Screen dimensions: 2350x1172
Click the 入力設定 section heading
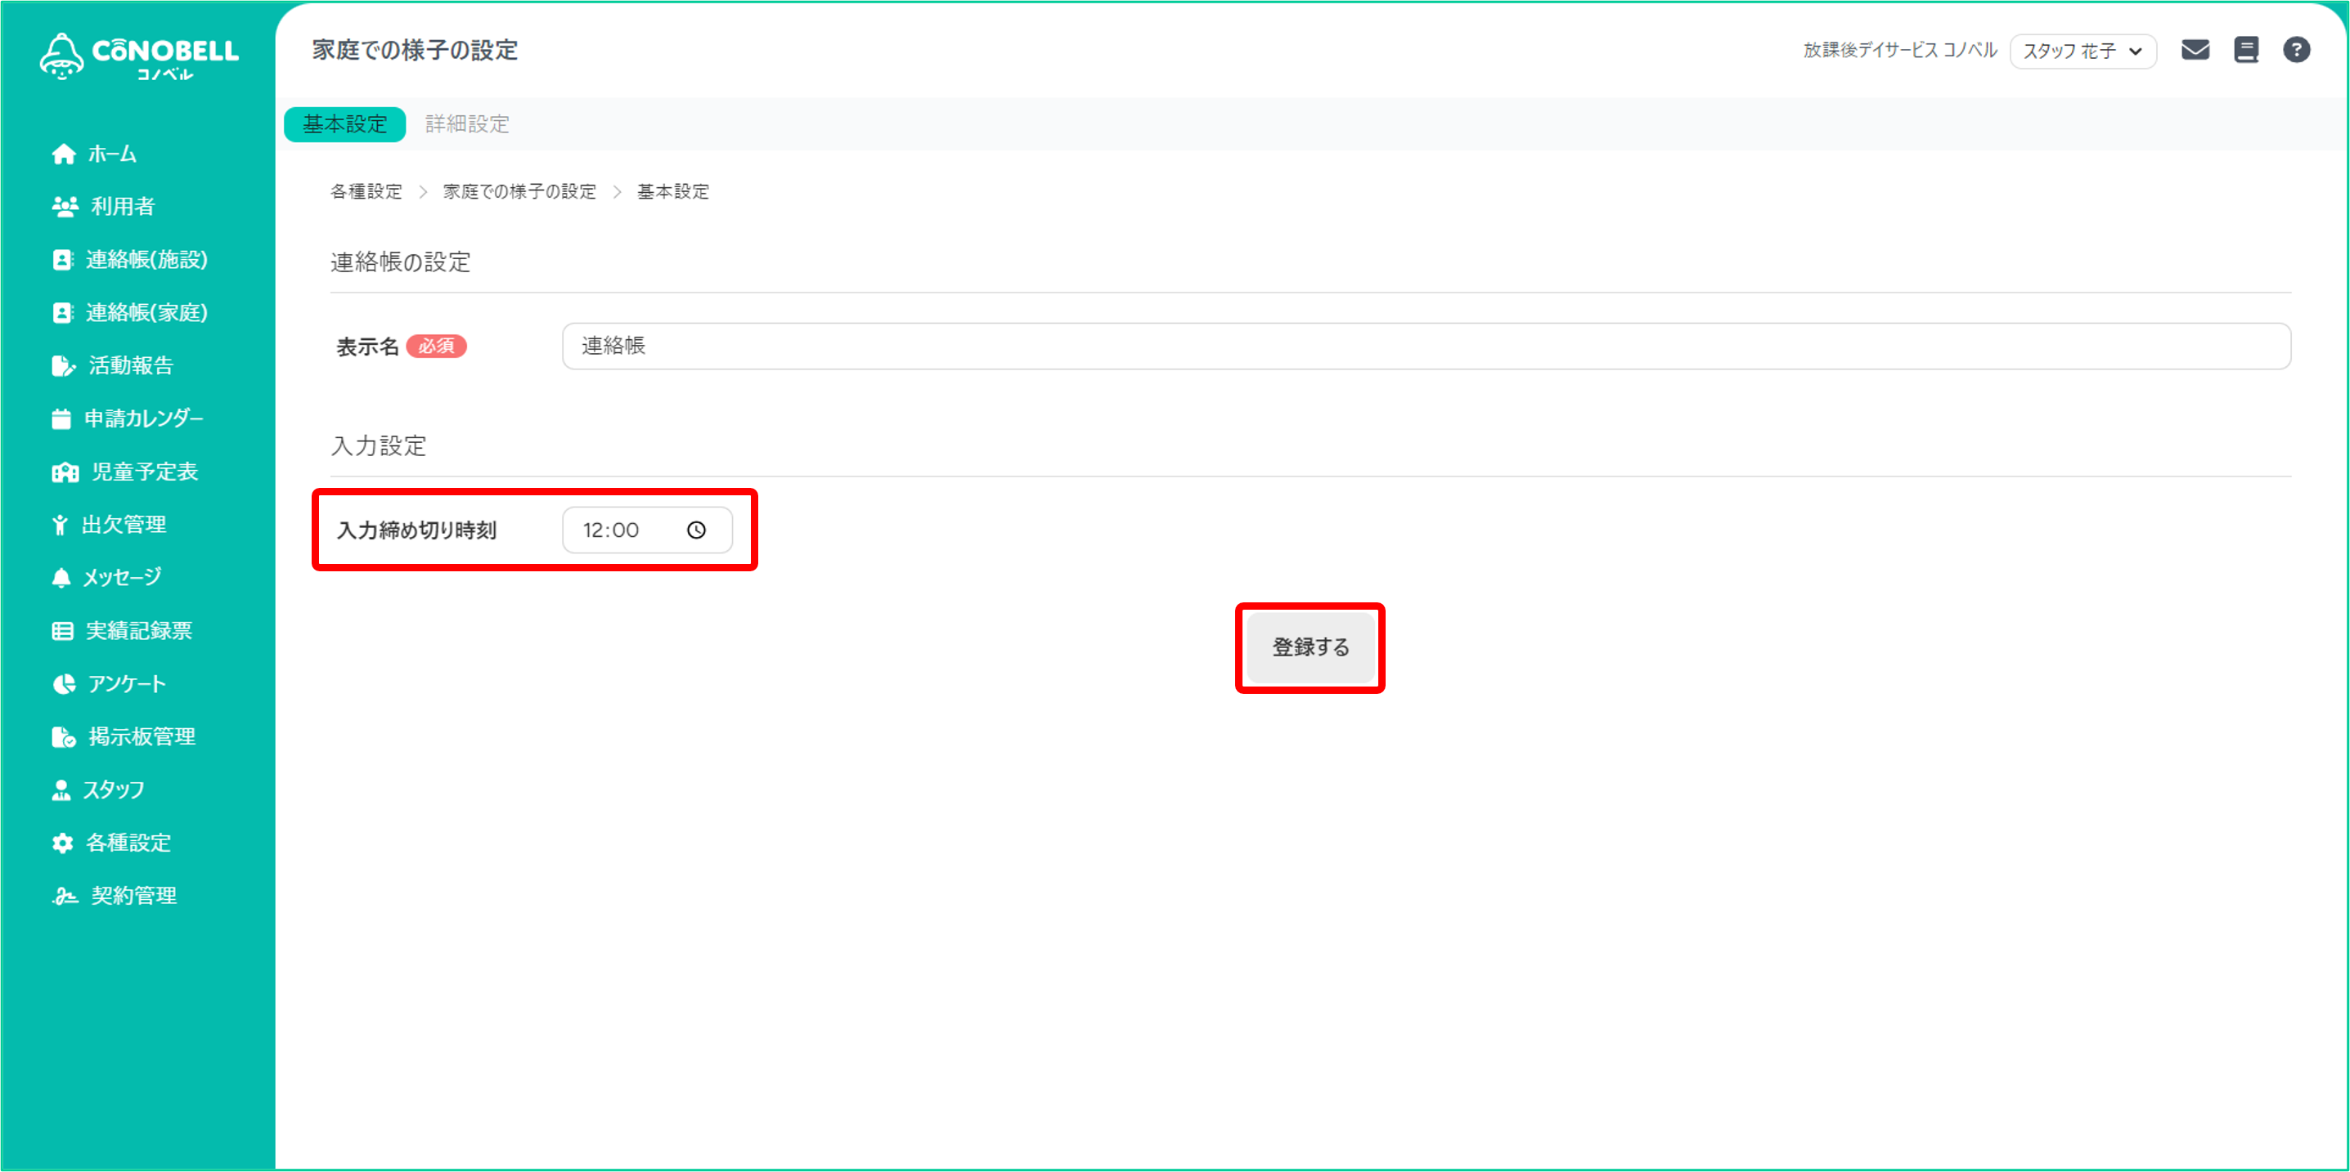point(379,446)
